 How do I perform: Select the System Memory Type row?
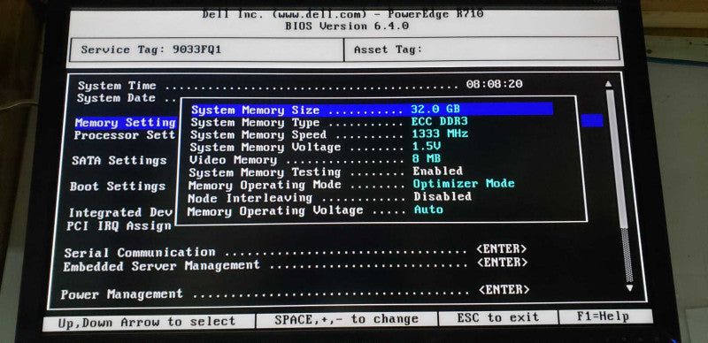(x=329, y=122)
